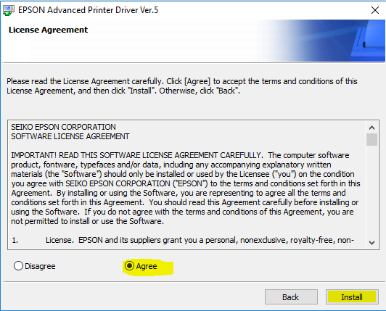The width and height of the screenshot is (386, 311).
Task: Click the 'Please read the License Agreement' instructions
Action: [182, 86]
